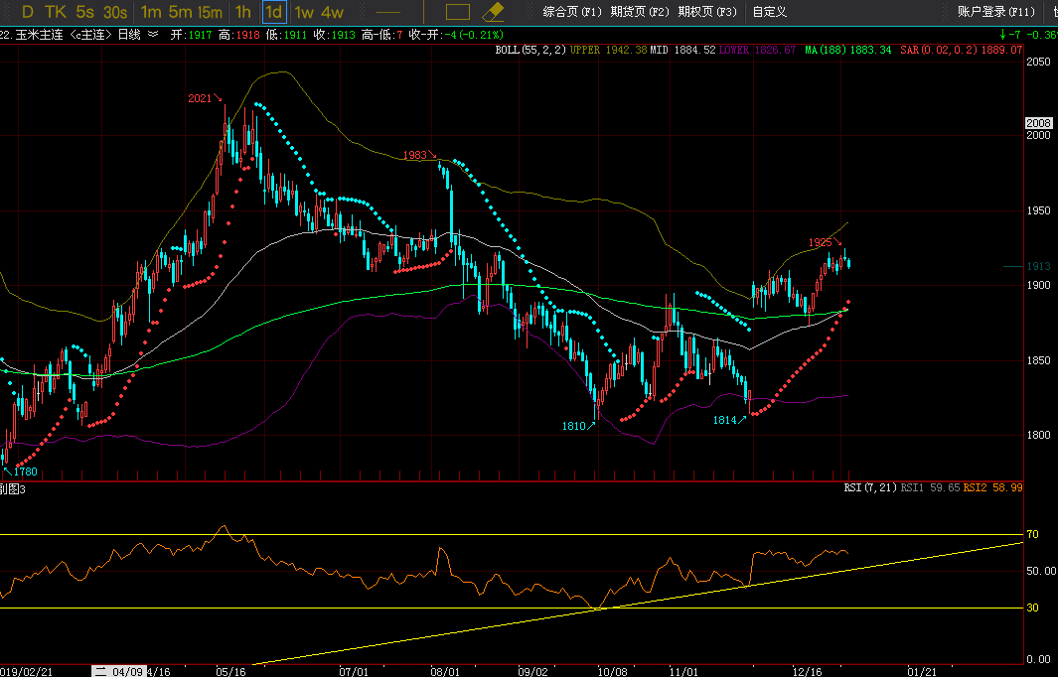Set the 5s chart period
The image size is (1058, 677).
(85, 12)
